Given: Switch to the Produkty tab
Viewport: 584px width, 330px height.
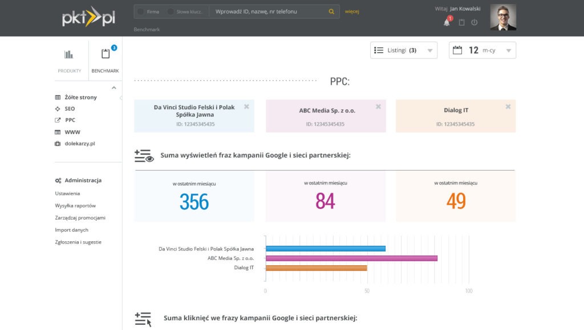Looking at the screenshot, I should click(x=69, y=60).
